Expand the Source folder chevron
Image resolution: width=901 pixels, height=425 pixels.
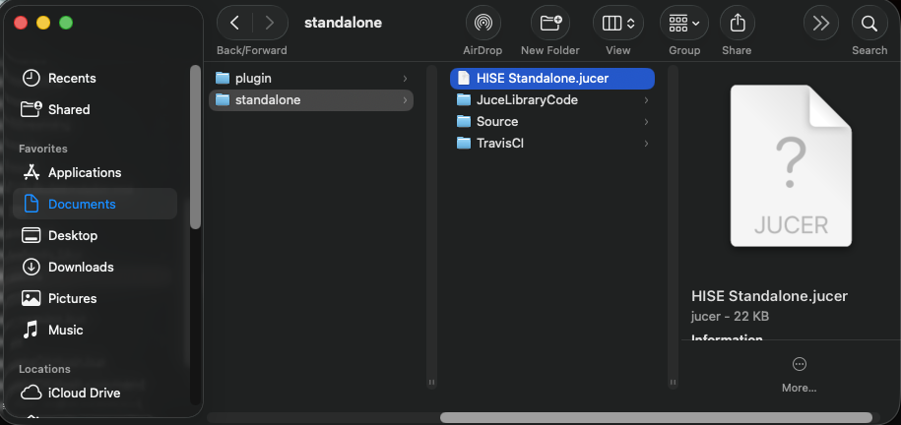coord(646,122)
